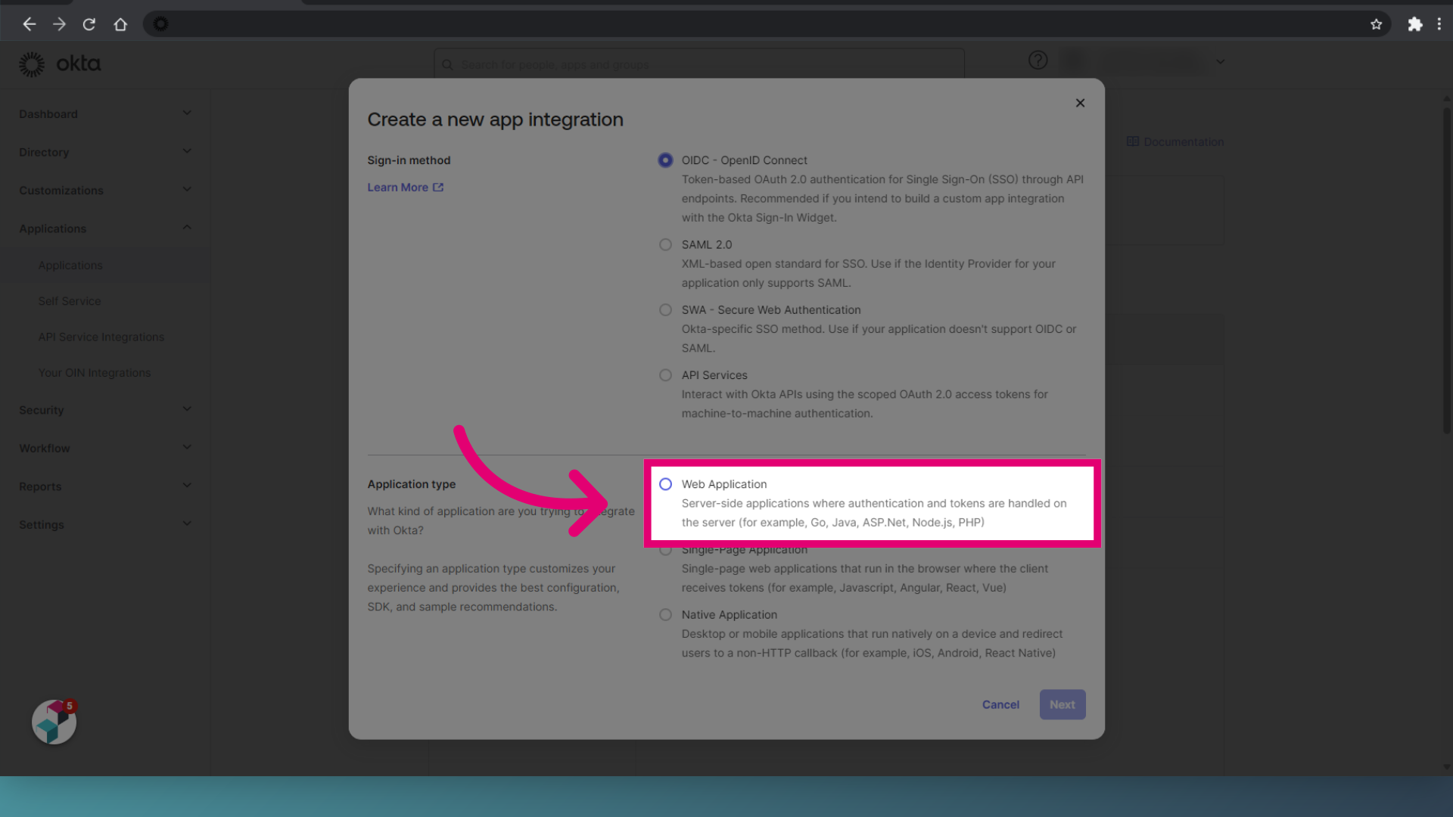Open API Service Integrations
Image resolution: width=1453 pixels, height=817 pixels.
tap(101, 337)
